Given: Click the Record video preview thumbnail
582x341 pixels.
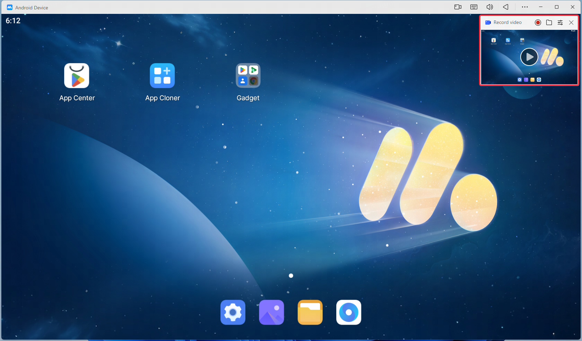Looking at the screenshot, I should [529, 57].
